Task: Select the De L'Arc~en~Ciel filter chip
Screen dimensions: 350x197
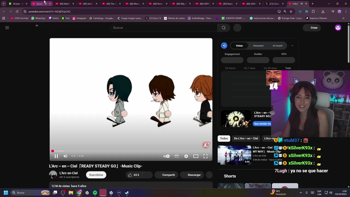Action: pos(246,138)
